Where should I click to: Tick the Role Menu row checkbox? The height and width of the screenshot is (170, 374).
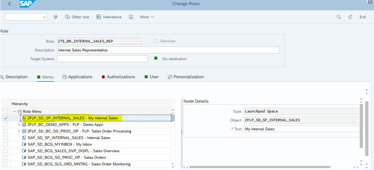click(5, 111)
